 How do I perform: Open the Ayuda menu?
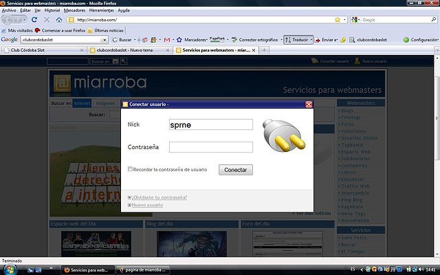[x=124, y=10]
